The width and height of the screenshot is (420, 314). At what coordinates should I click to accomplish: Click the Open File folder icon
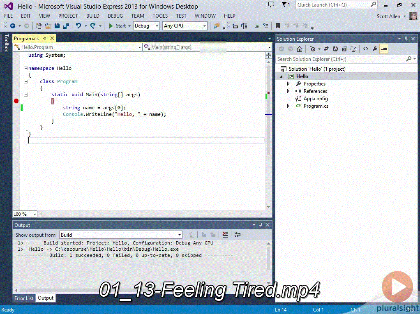[48, 26]
